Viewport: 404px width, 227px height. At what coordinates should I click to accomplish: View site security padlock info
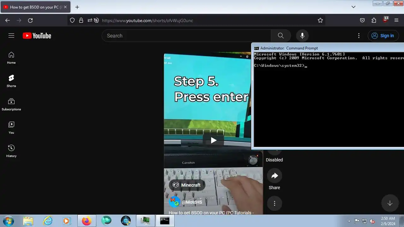tap(81, 20)
